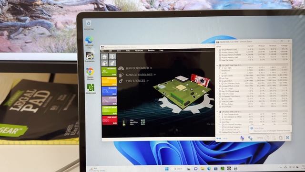Click the gears icon beside Preferences
The height and width of the screenshot is (172, 305).
tap(121, 81)
